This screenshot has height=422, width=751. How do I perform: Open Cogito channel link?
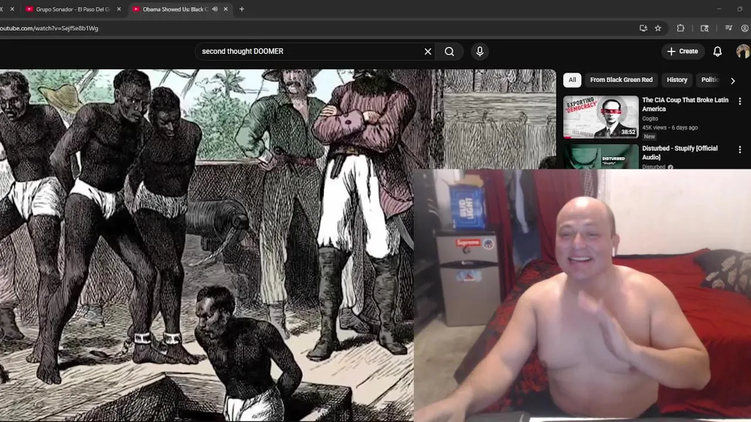[x=649, y=118]
